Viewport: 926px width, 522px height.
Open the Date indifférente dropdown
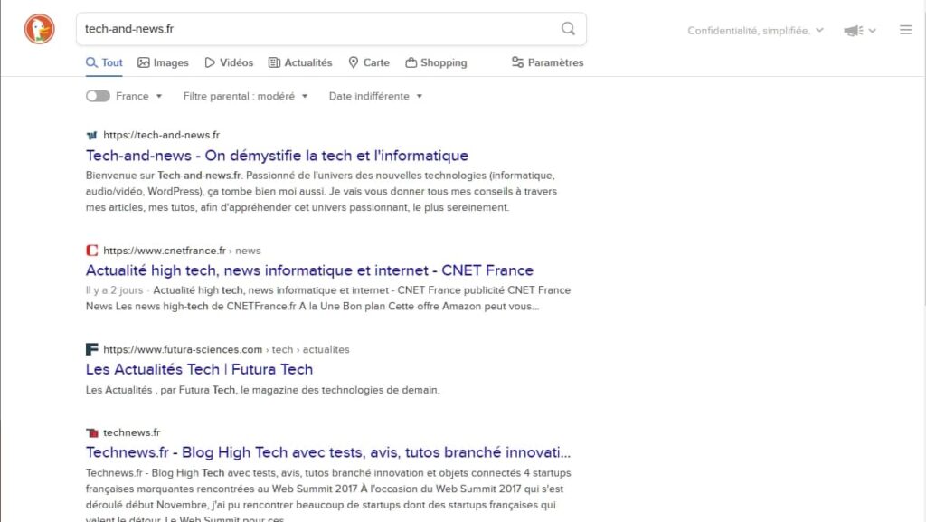pos(374,95)
